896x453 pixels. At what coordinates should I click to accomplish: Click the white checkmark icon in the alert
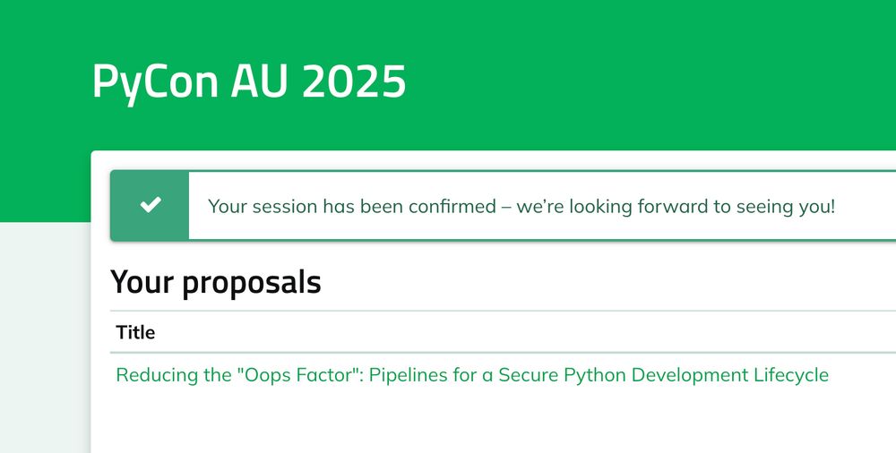tap(151, 204)
